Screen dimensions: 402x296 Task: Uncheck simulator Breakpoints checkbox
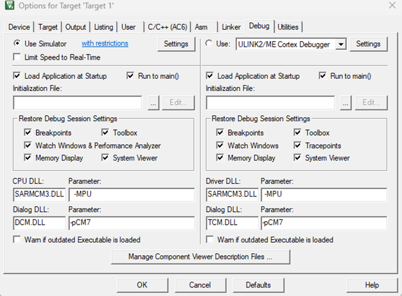click(28, 132)
